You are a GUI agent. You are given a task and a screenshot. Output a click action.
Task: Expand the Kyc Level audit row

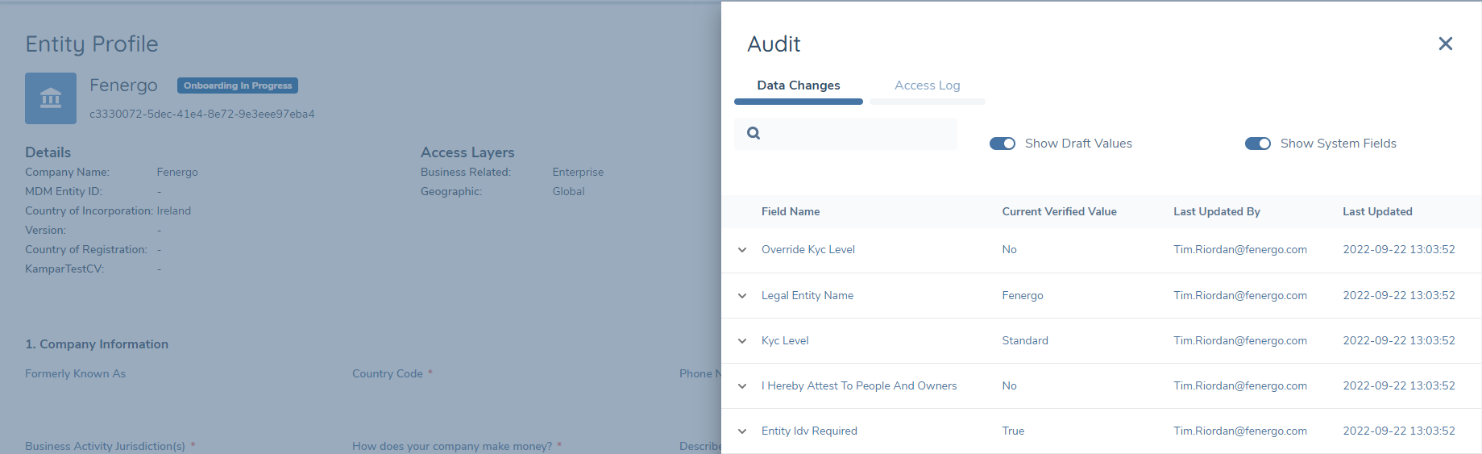pyautogui.click(x=742, y=341)
